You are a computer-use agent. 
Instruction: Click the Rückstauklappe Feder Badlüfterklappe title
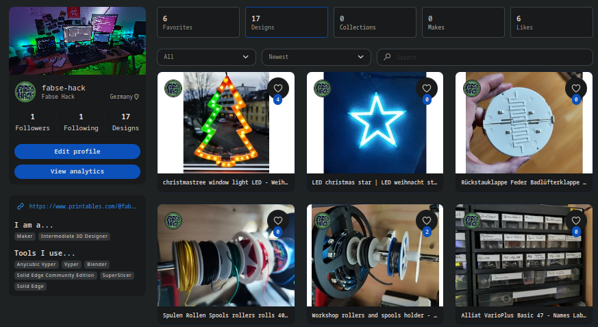click(x=523, y=182)
